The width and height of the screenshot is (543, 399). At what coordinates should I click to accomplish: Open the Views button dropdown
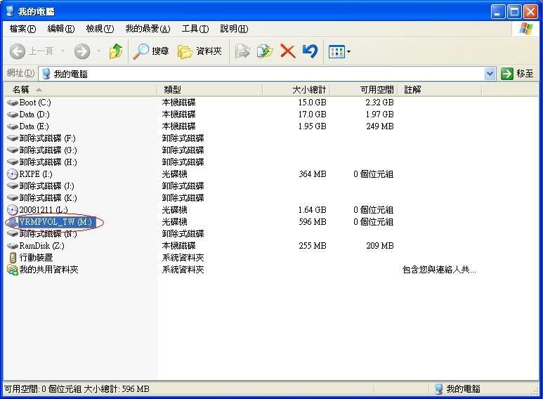point(340,51)
